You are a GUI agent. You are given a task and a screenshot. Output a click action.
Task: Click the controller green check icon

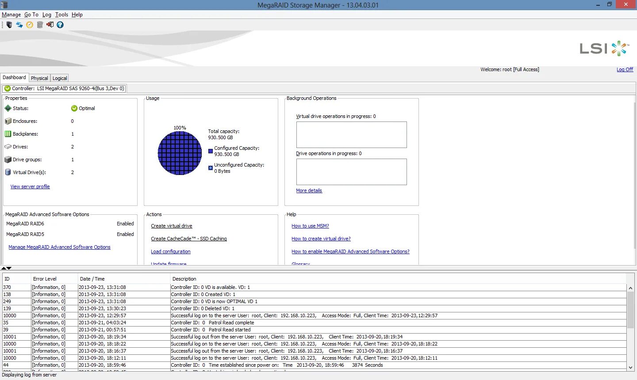8,88
